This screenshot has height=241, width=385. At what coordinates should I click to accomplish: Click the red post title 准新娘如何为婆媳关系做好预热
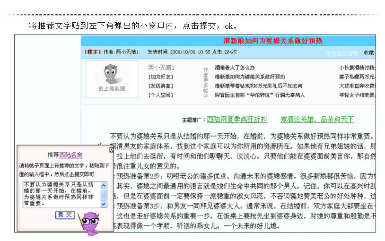273,41
